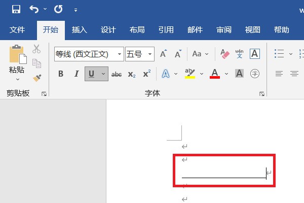
Task: Open the font name dropdown arrow
Action: 120,54
